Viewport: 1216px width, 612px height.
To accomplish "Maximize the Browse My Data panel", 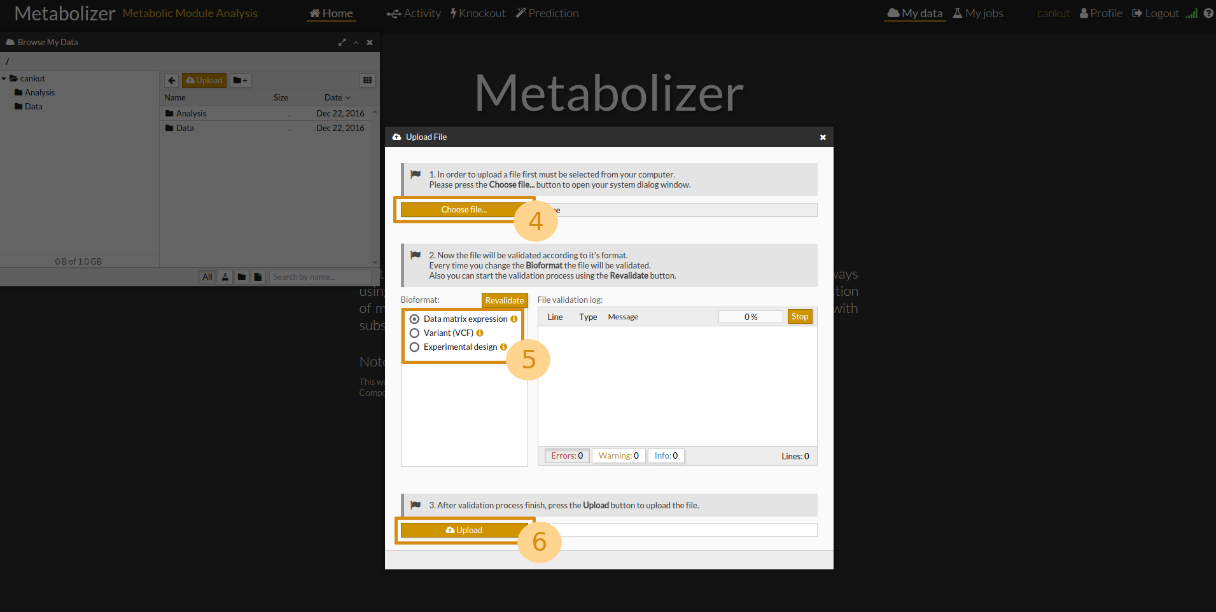I will tap(342, 43).
